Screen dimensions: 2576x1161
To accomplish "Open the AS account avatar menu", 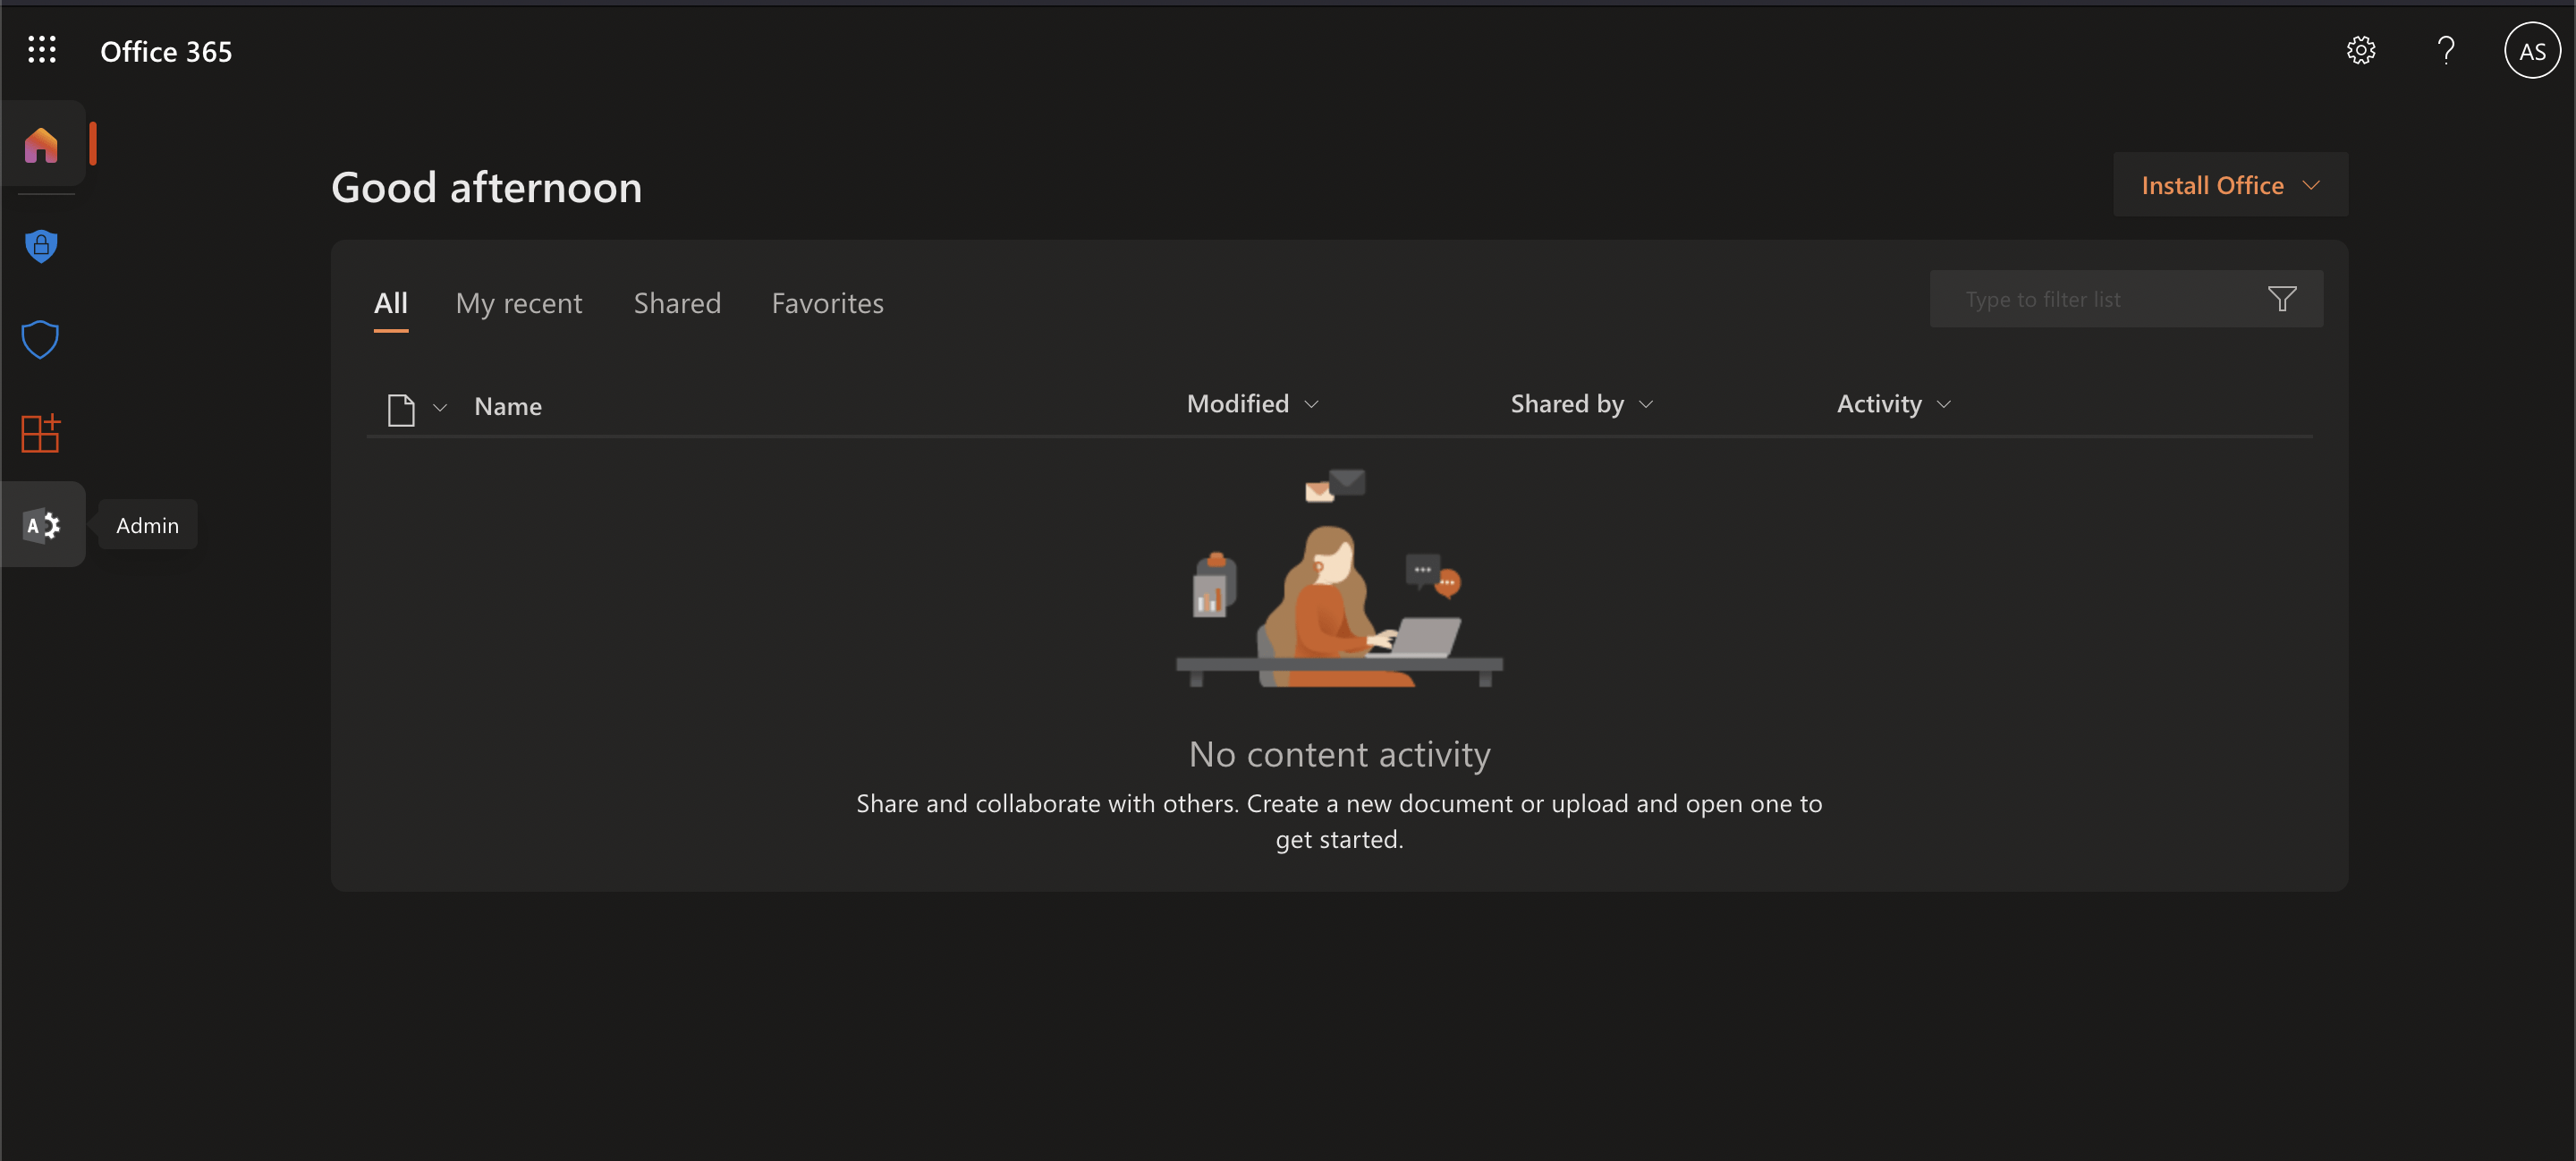I will pyautogui.click(x=2531, y=51).
